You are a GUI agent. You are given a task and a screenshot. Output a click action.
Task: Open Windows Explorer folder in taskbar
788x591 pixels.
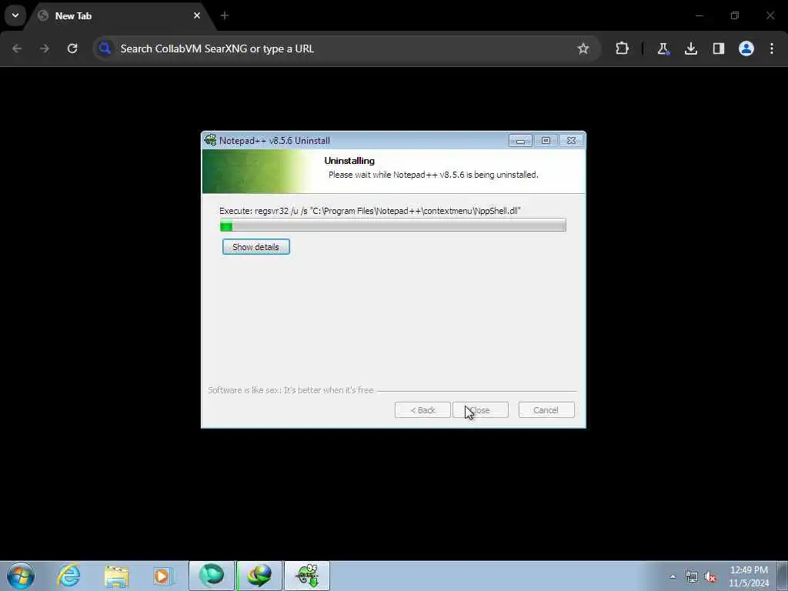pyautogui.click(x=117, y=576)
